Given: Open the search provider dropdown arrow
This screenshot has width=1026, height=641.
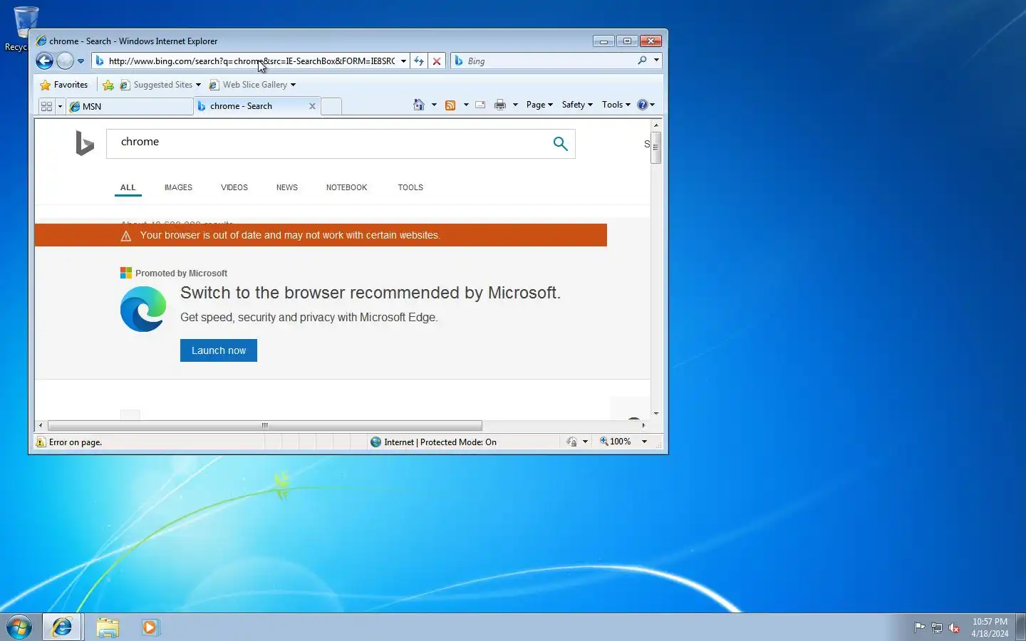Looking at the screenshot, I should coord(656,61).
